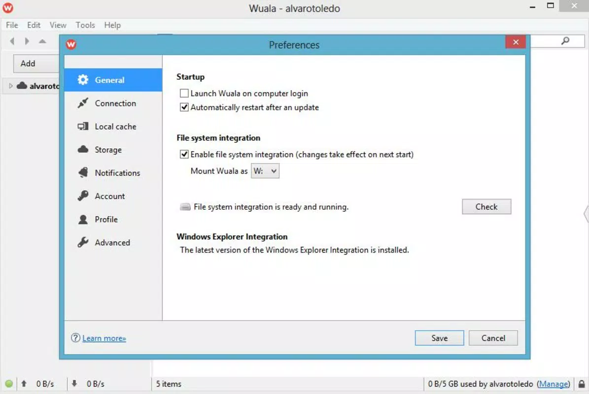Click the Storage cloud icon

point(83,149)
